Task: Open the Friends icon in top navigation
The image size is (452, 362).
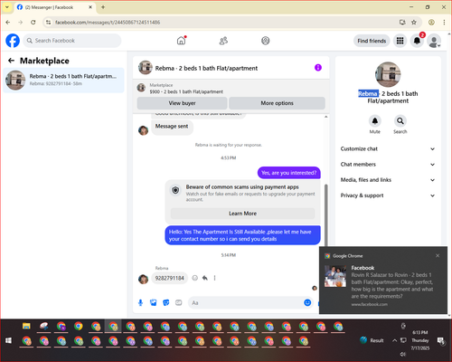Action: point(223,41)
